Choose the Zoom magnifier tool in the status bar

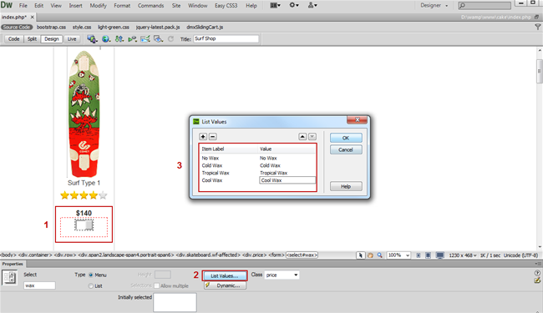click(x=380, y=255)
